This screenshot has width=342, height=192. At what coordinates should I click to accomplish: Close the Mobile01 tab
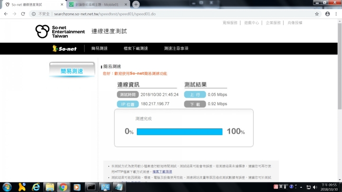tap(126, 4)
